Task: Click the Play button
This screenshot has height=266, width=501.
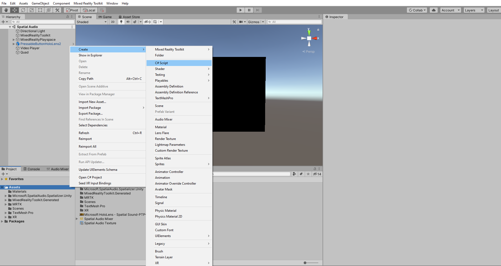Action: [241, 10]
